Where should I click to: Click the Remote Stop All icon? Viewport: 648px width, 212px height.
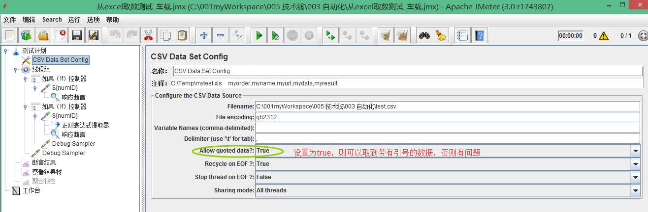tap(348, 35)
